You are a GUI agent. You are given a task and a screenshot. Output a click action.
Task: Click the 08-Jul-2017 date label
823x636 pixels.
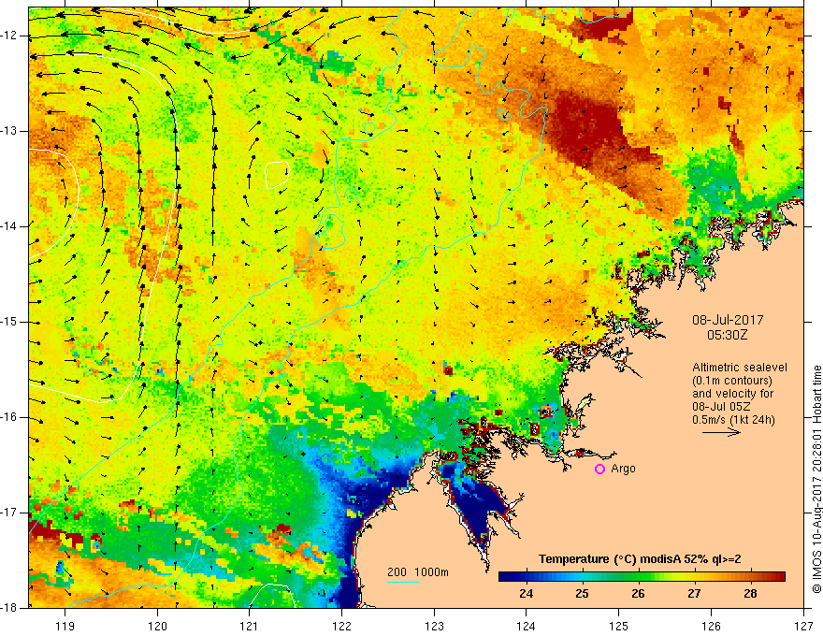728,320
